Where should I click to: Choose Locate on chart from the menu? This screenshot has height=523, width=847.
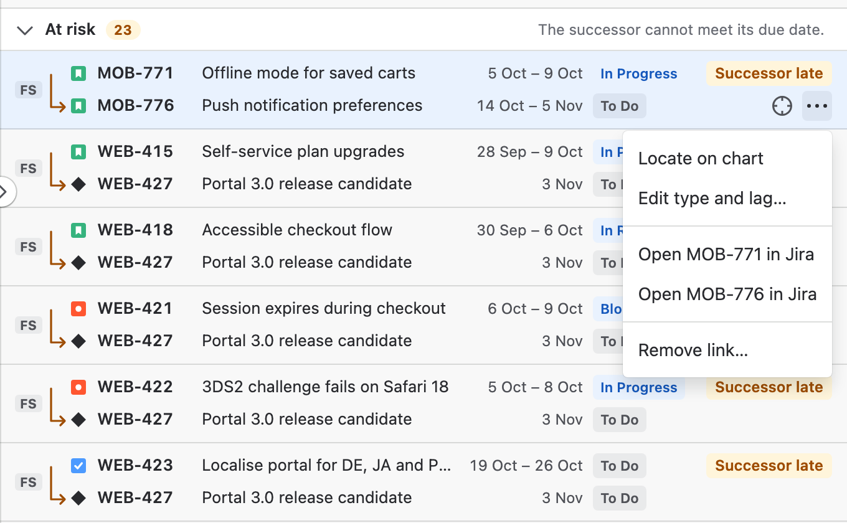tap(727, 159)
